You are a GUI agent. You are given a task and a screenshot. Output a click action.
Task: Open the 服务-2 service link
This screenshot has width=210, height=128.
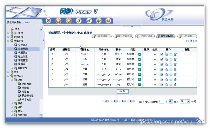click(x=118, y=54)
